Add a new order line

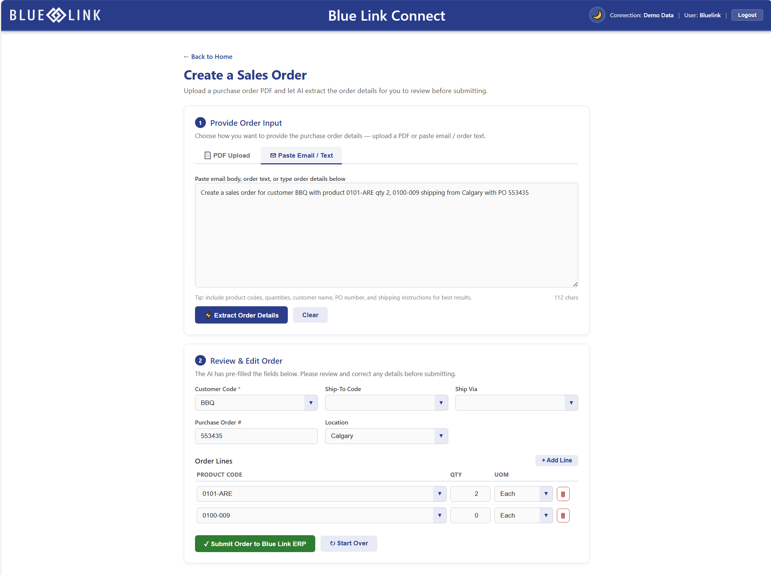coord(556,461)
